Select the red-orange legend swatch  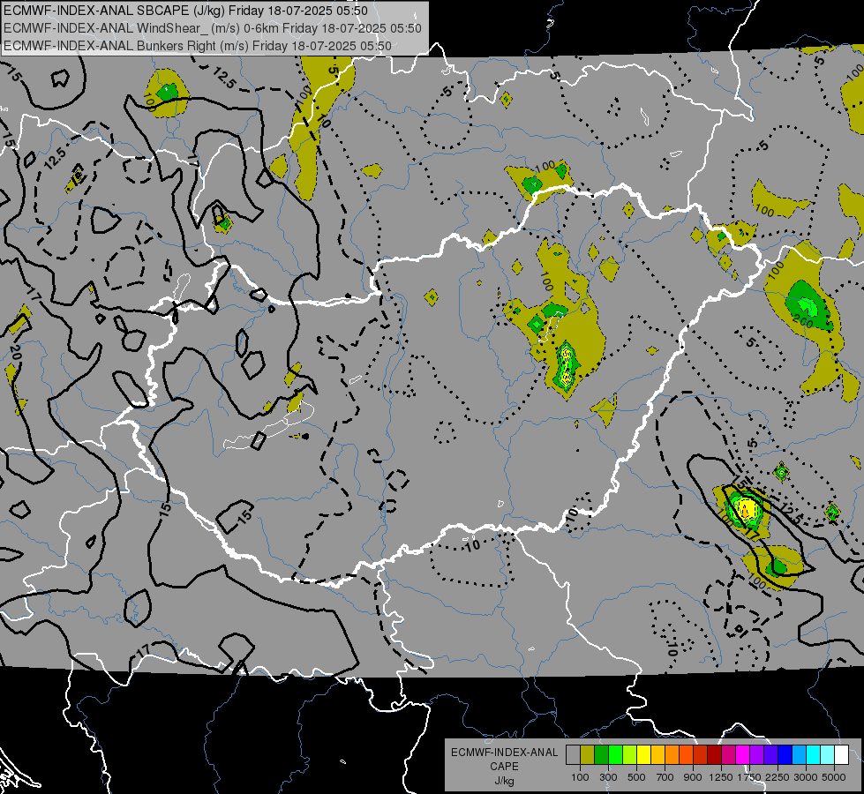(x=686, y=755)
